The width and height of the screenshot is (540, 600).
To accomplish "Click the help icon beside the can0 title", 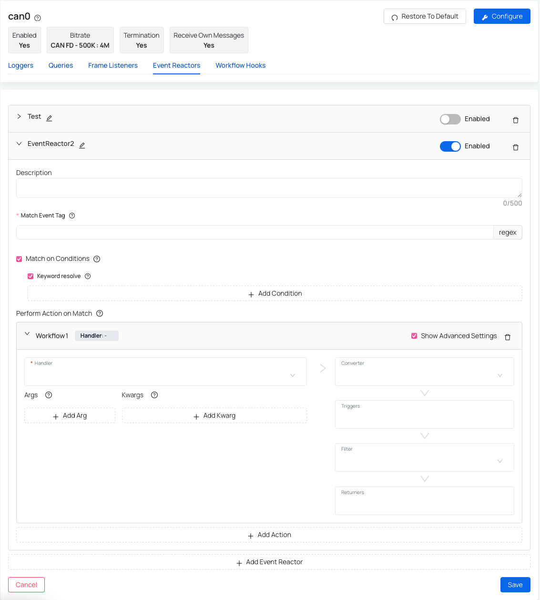I will (37, 18).
